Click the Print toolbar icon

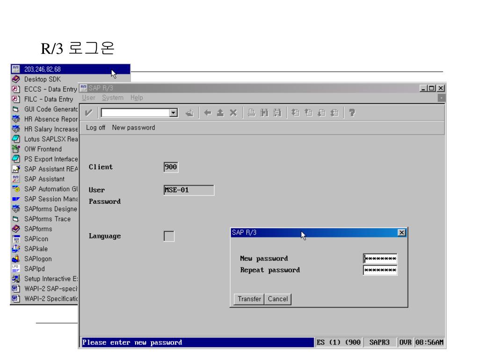pos(251,113)
